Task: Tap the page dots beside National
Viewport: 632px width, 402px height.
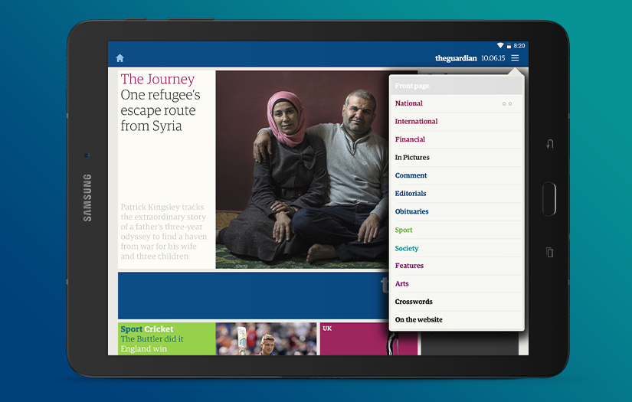Action: click(507, 104)
